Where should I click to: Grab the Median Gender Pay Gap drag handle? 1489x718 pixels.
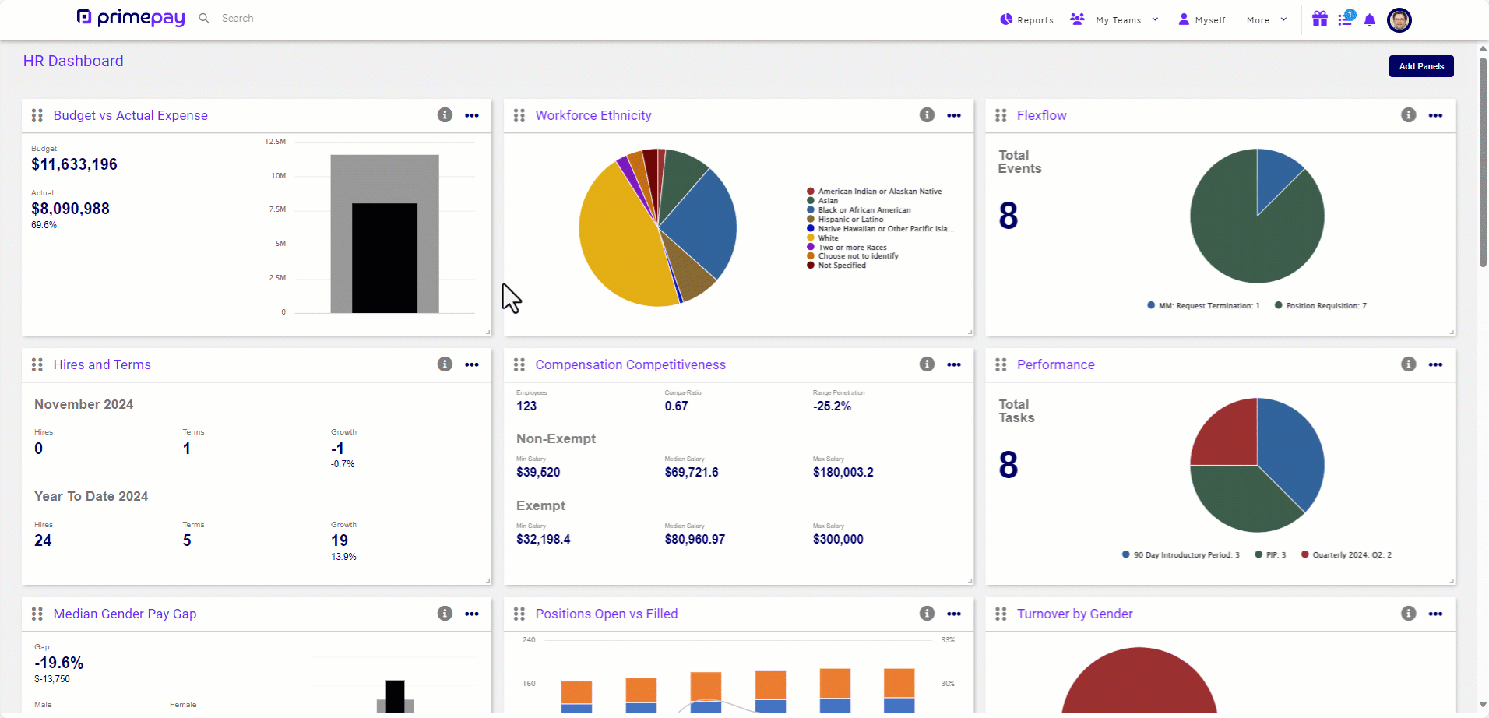(37, 614)
